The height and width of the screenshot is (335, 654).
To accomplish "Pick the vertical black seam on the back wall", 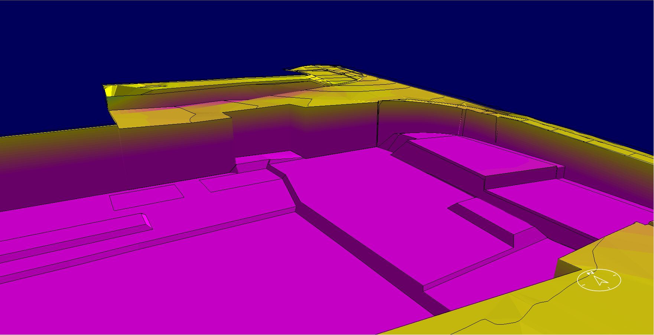I will pos(378,123).
